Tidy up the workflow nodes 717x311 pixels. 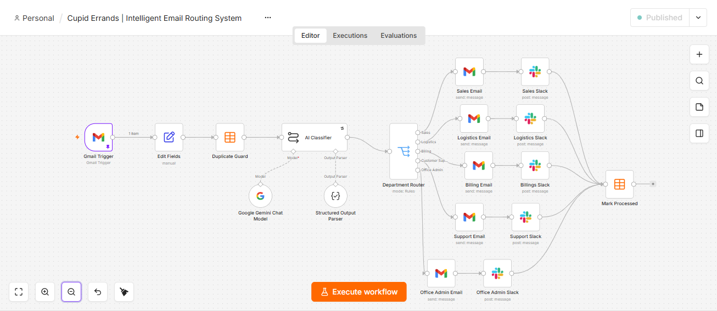tap(124, 292)
